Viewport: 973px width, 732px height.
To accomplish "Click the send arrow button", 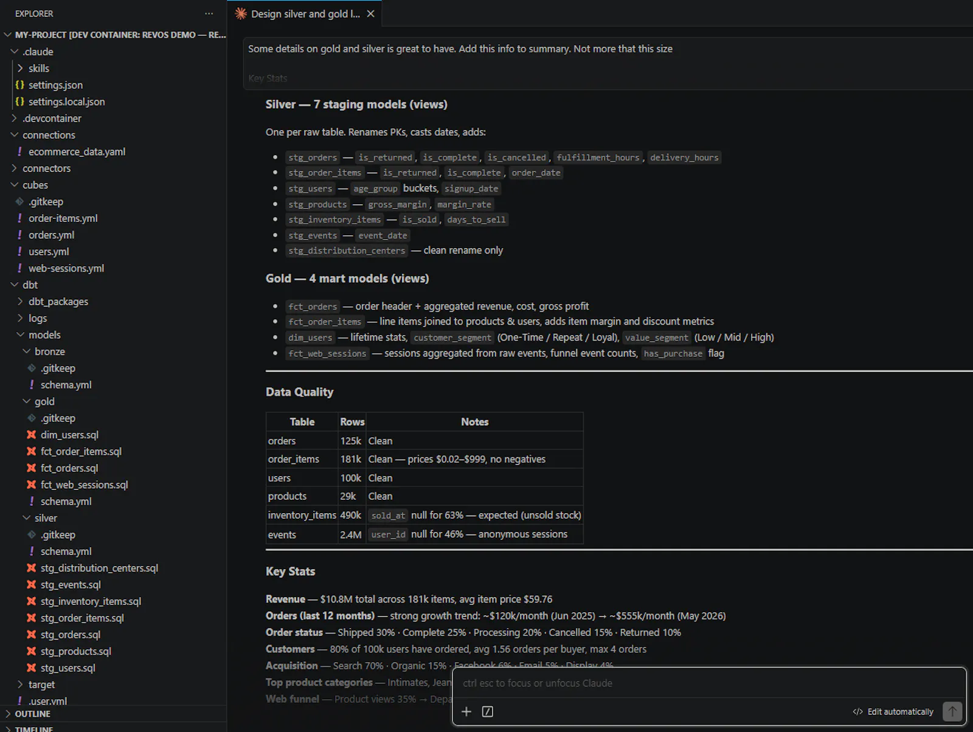I will [952, 711].
